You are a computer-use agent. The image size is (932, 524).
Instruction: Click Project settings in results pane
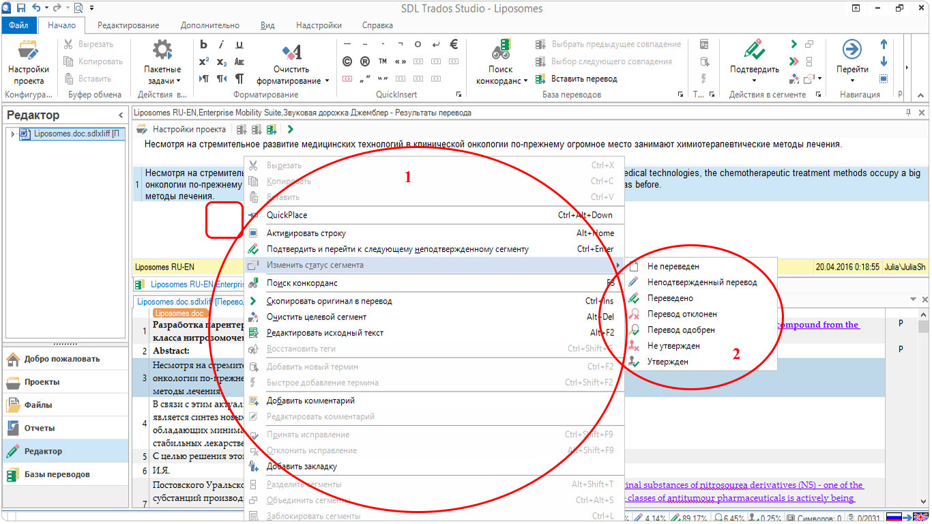pyautogui.click(x=182, y=129)
